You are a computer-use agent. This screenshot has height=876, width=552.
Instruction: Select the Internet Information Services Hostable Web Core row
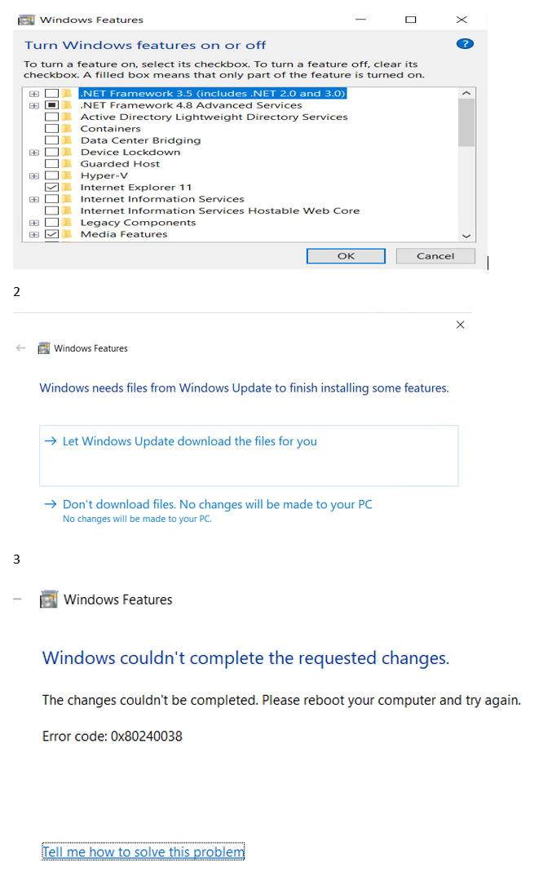tap(219, 210)
